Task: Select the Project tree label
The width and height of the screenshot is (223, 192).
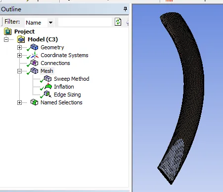Action: pos(24,32)
